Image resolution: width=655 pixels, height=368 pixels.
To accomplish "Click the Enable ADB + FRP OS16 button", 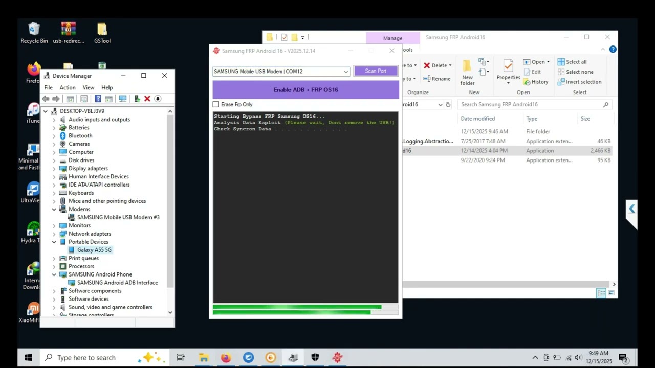I will [305, 89].
